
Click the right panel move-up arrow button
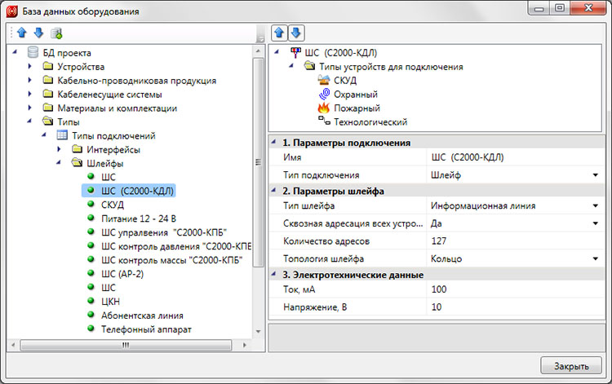279,33
